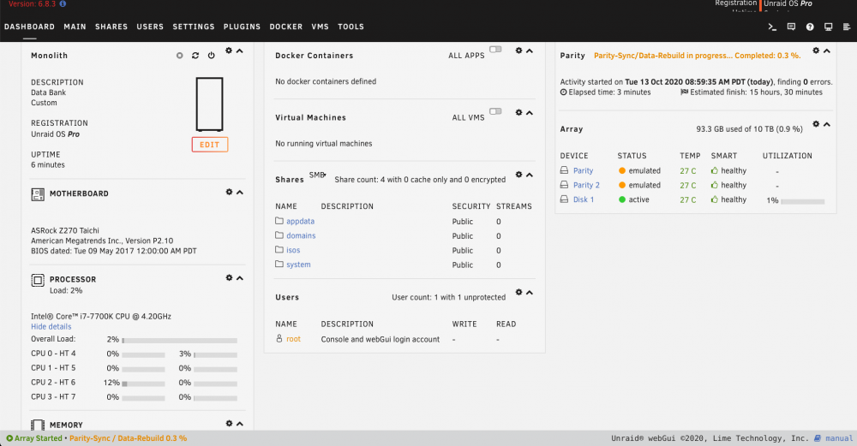Click Parity-Sync / Data-Rebuild footer status
The image size is (857, 446).
[x=128, y=438]
